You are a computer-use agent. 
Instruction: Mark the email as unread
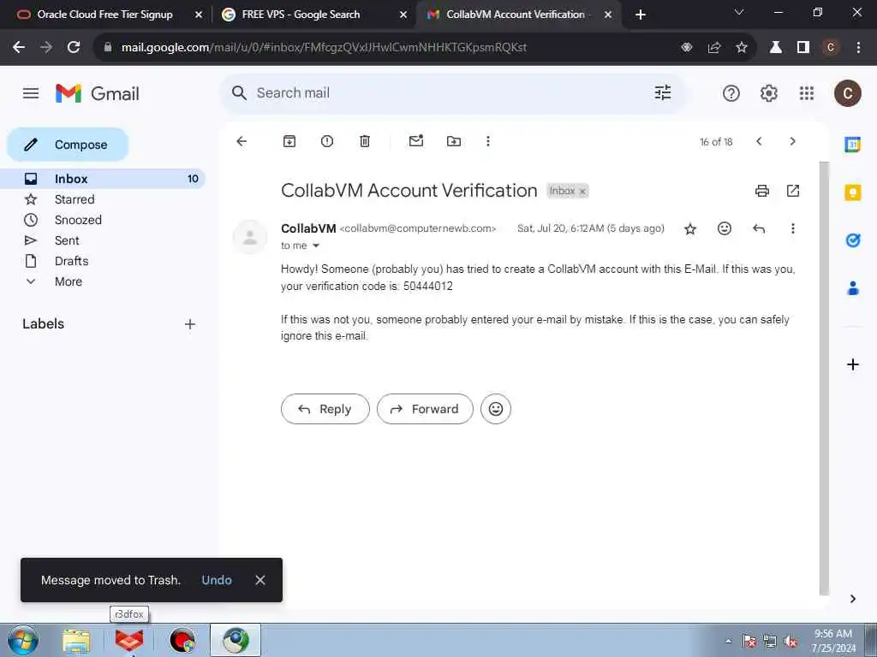(416, 141)
